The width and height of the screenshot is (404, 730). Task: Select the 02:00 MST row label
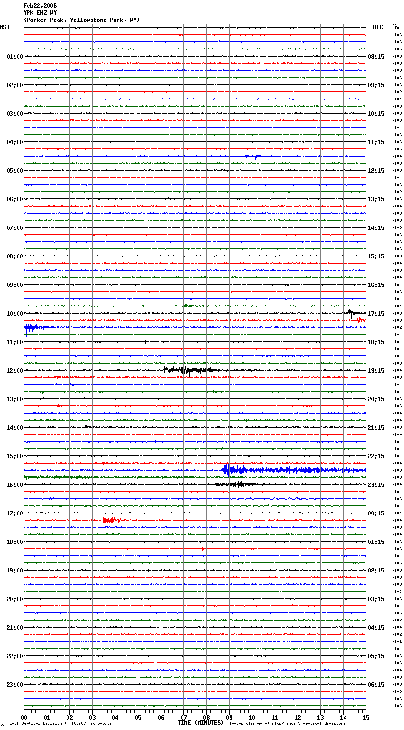[x=15, y=85]
